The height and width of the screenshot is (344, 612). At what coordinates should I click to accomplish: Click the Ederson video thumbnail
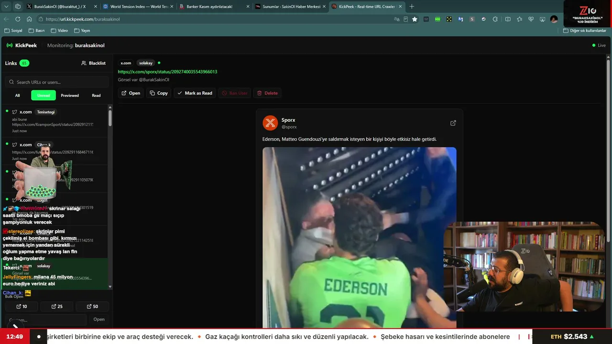(x=359, y=237)
